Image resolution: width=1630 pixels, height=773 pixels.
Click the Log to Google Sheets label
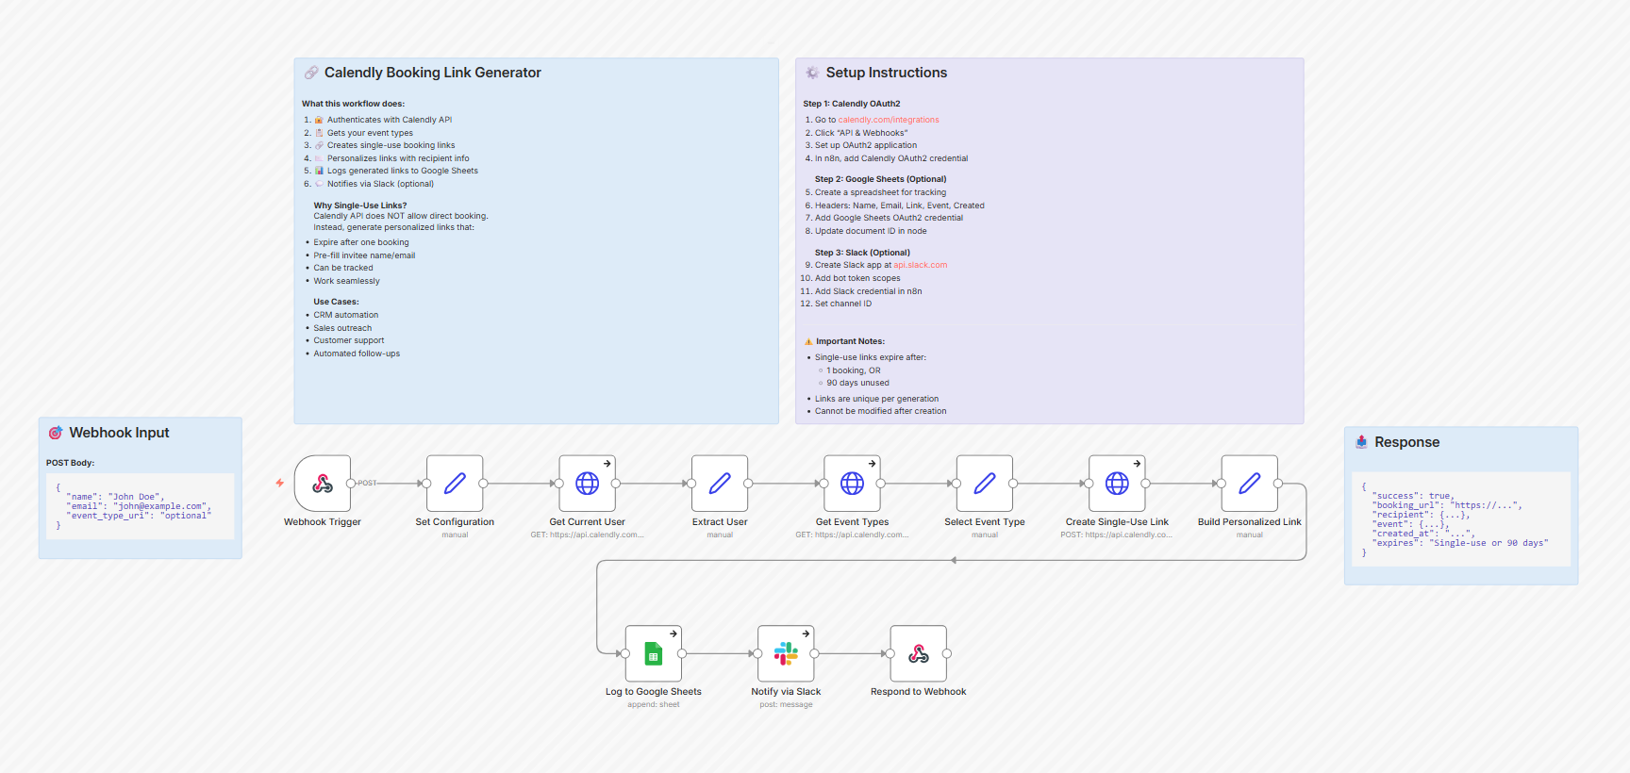click(654, 692)
